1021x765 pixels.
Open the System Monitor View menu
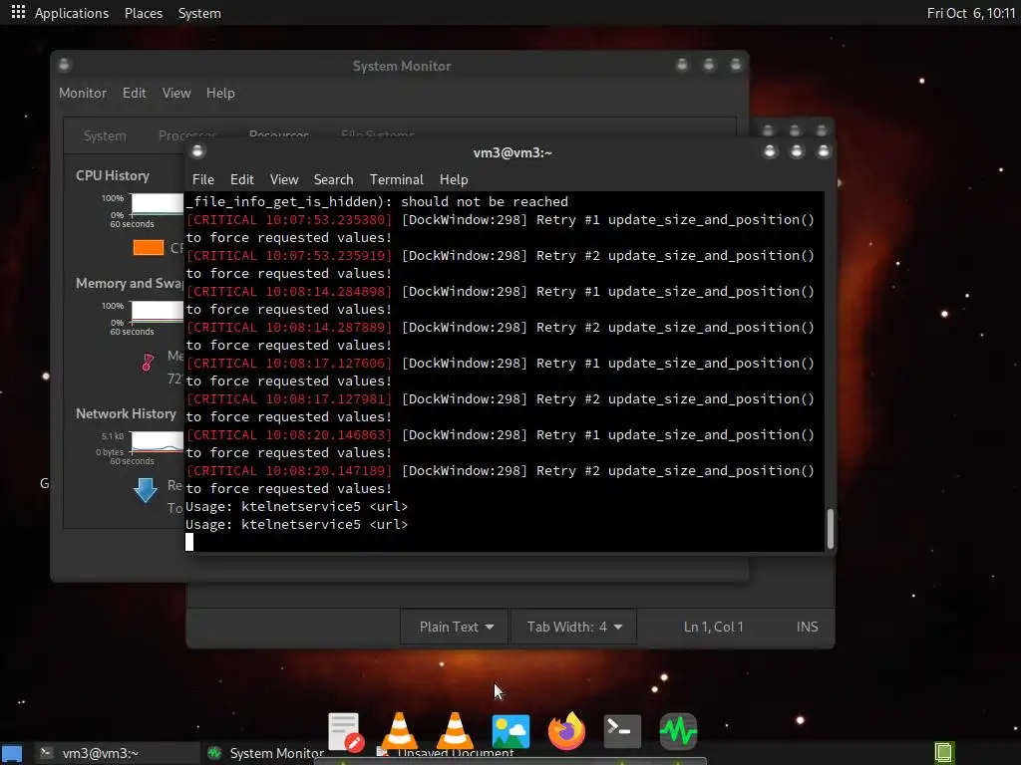pos(176,93)
